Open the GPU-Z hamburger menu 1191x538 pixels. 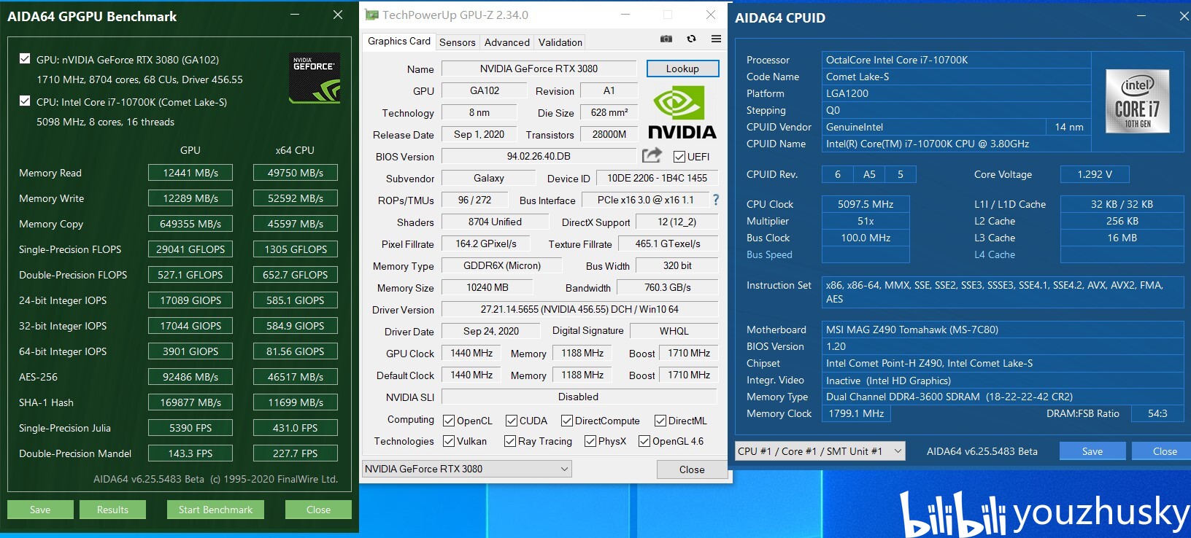(716, 39)
